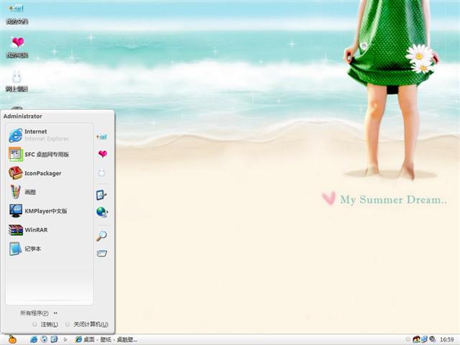This screenshot has width=460, height=345.
Task: Expand hidden system tray icons
Action: tap(407, 339)
